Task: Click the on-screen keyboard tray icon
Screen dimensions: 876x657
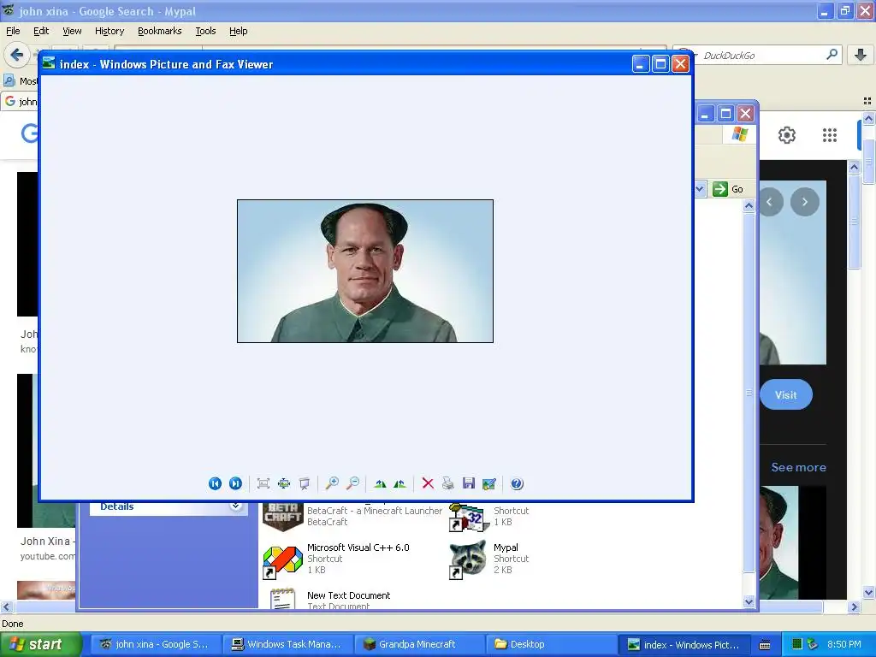Action: 765,645
